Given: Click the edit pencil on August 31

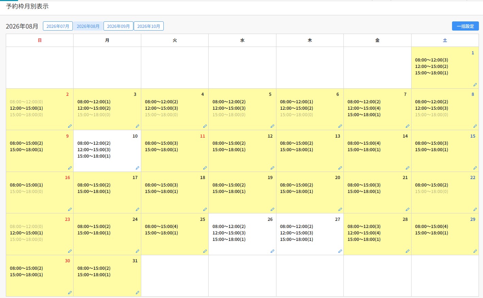Looking at the screenshot, I should [137, 293].
